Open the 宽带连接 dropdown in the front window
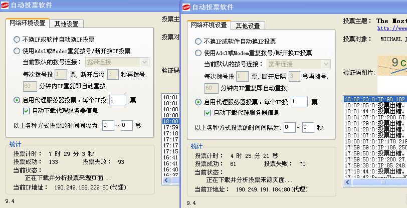Image resolution: width=407 pixels, height=208 pixels. coord(298,64)
